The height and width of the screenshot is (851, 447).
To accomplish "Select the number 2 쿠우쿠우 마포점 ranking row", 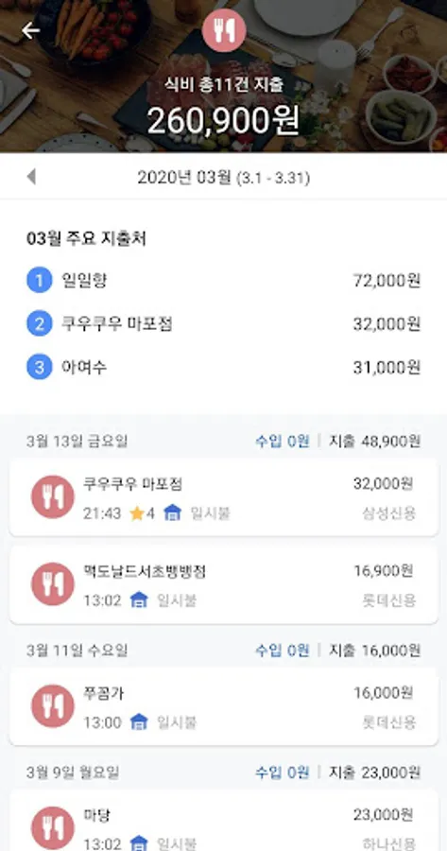I will [223, 324].
